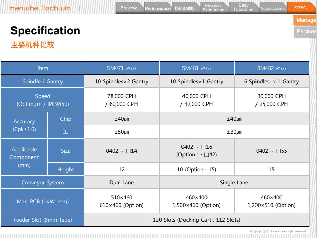Switch to the Performance tab
This screenshot has width=317, height=238.
tap(158, 8)
